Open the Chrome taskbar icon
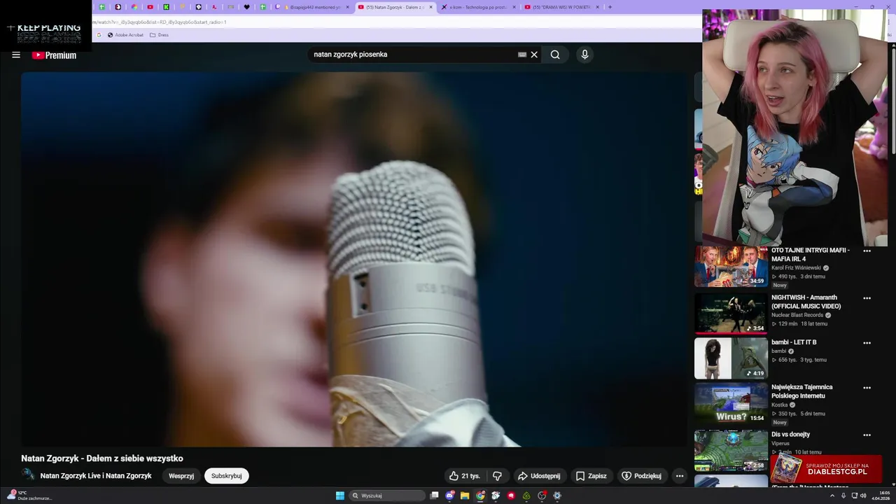The image size is (896, 504). click(480, 496)
